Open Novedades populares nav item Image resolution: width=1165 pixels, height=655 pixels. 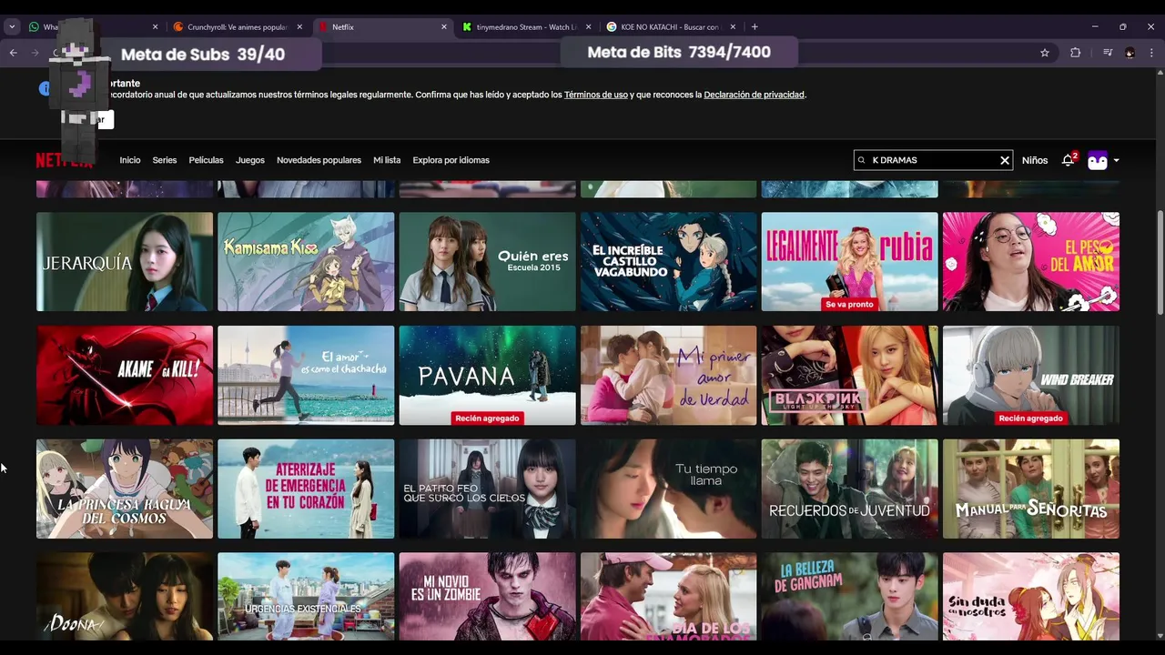coord(319,160)
